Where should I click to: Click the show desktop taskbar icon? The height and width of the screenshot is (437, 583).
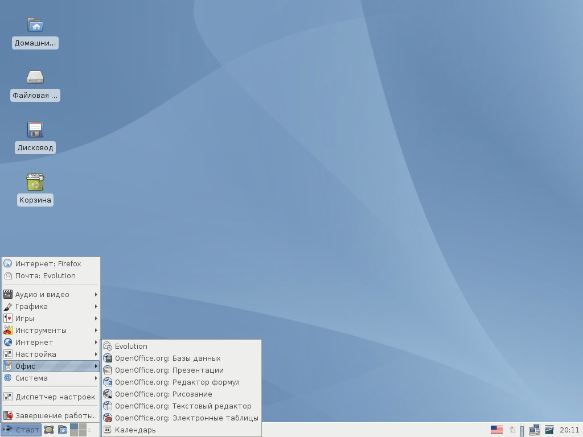coord(49,430)
